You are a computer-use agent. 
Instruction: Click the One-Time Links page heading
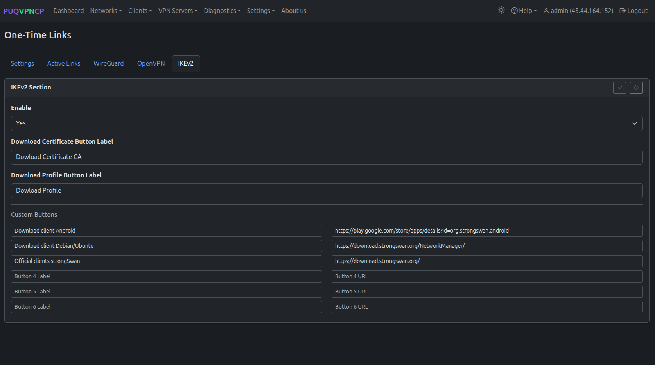[x=38, y=35]
